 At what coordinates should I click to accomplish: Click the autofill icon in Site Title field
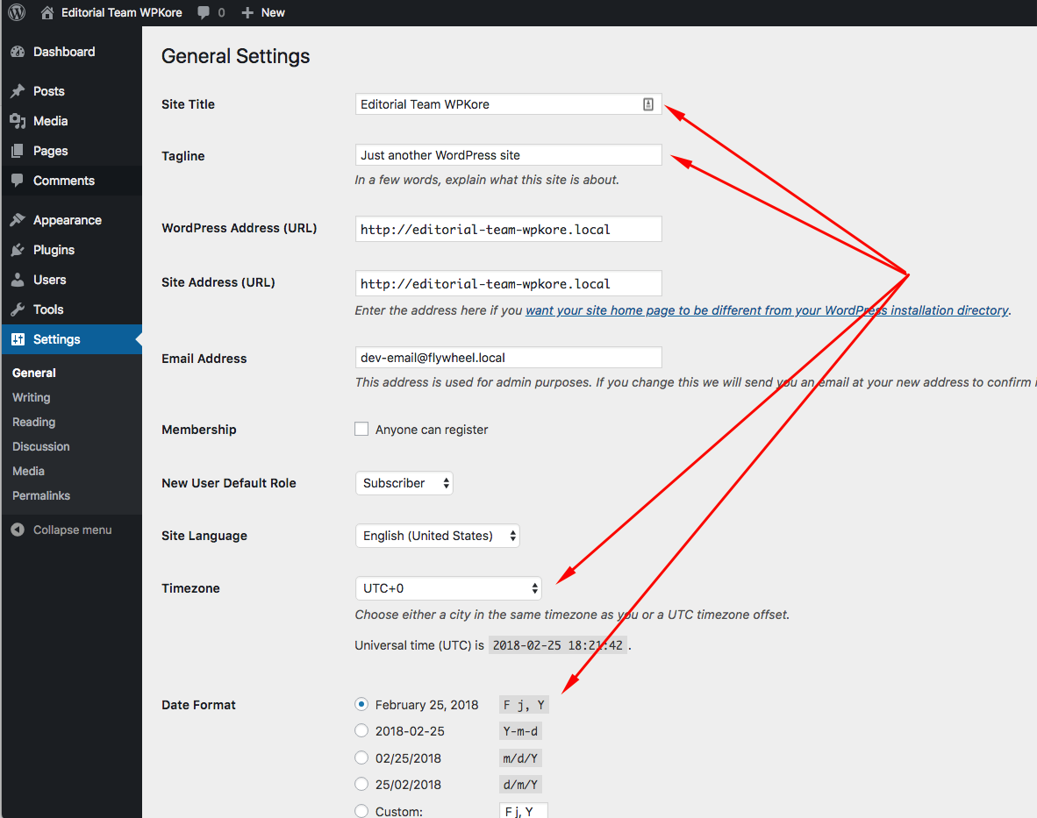pos(648,104)
